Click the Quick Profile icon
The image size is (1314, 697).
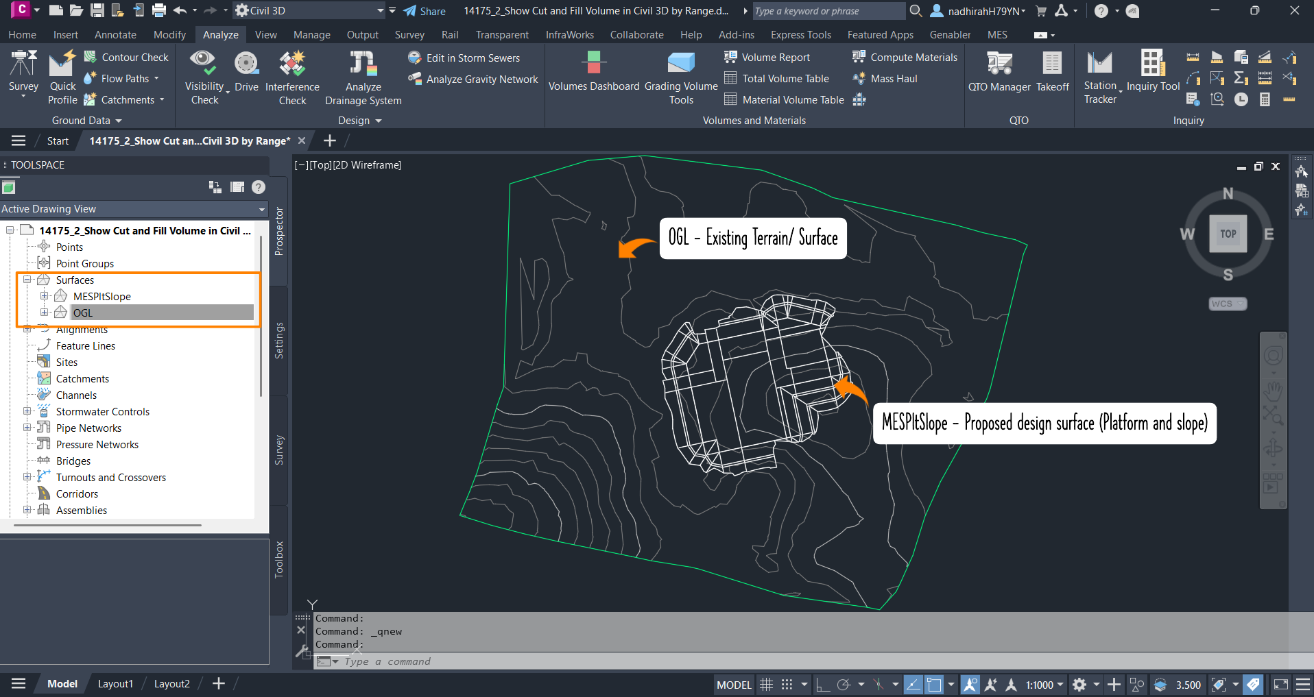coord(62,77)
